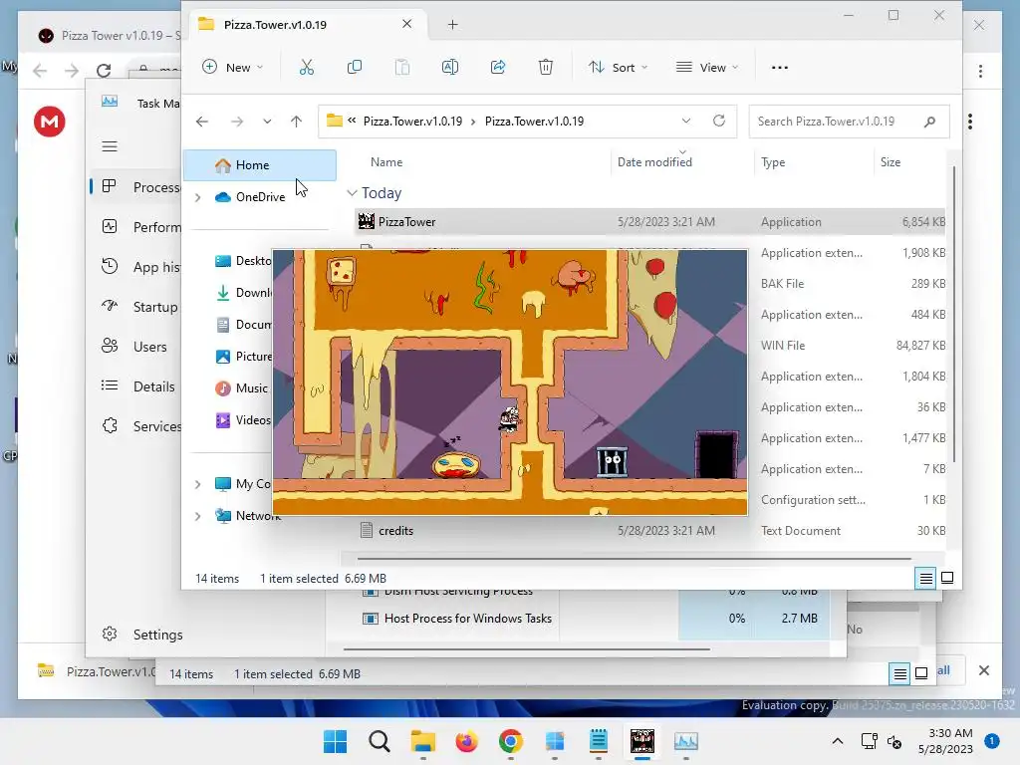The height and width of the screenshot is (765, 1020).
Task: Click the Explorer vertical scrollbar
Action: tap(953, 314)
